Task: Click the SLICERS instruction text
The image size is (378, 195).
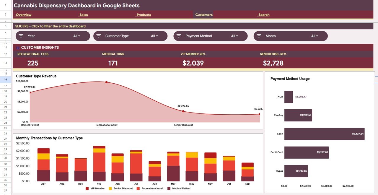Action: coord(50,26)
